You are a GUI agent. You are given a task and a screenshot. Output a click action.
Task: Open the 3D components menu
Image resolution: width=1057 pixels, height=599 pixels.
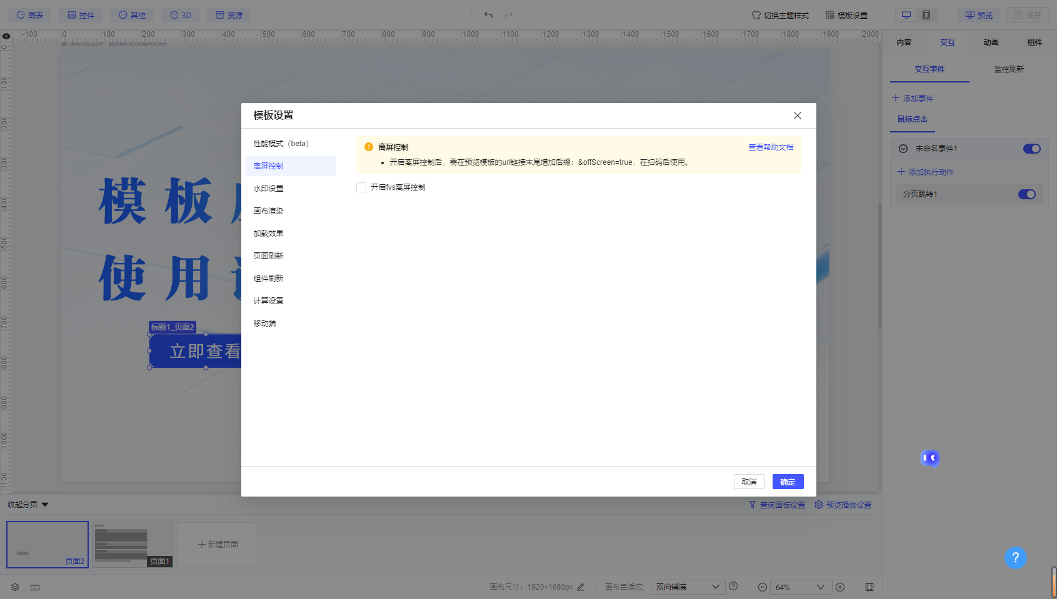[x=181, y=15]
